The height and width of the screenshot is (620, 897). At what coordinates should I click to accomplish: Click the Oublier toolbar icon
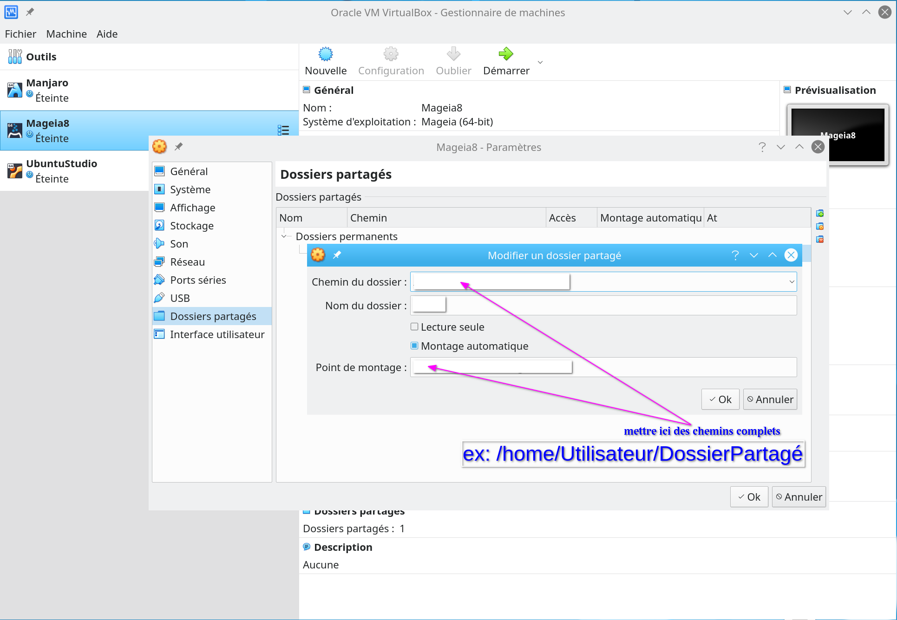click(x=453, y=54)
